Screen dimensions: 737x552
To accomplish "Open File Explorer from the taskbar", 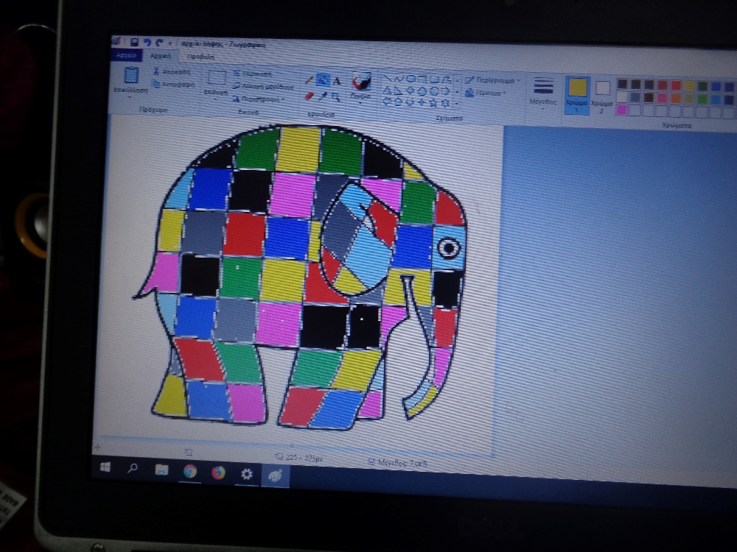I will click(x=161, y=470).
